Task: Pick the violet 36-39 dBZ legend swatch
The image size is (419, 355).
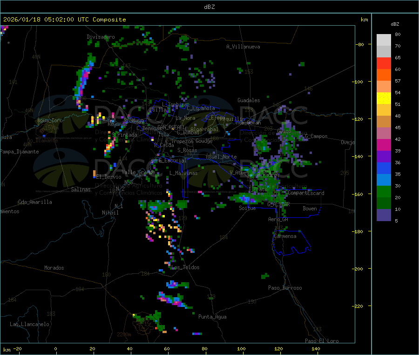Action: click(x=384, y=157)
